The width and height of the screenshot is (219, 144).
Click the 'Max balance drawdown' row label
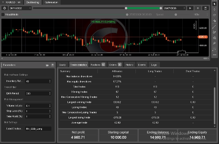79,76
